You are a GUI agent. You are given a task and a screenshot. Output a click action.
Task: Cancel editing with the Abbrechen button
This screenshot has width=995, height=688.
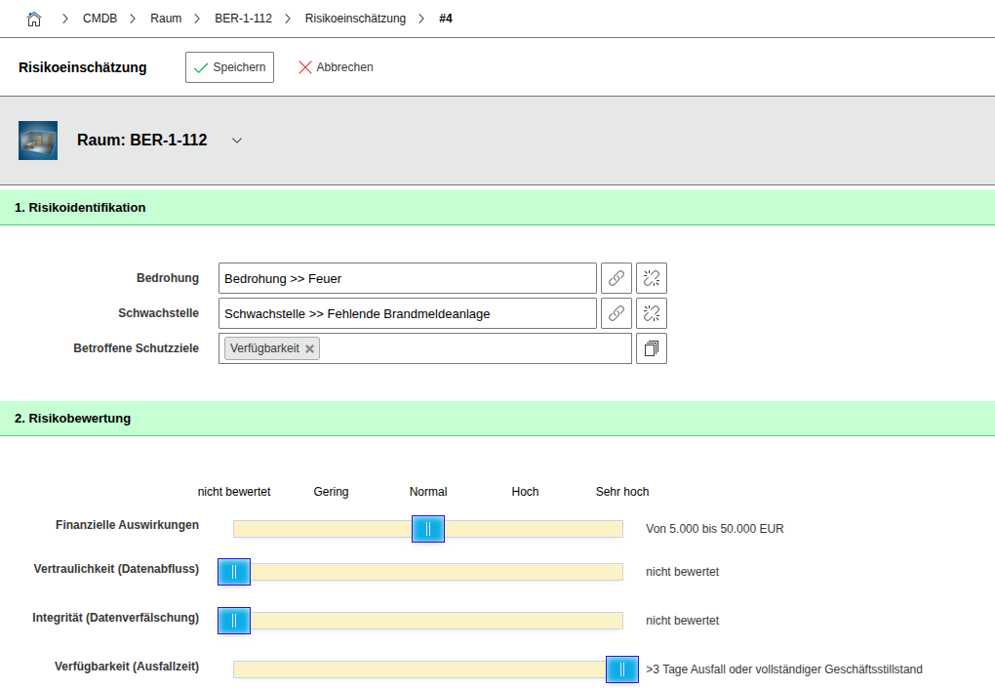tap(336, 67)
